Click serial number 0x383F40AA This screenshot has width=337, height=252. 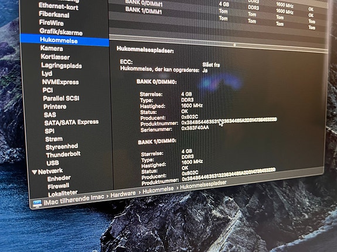click(x=195, y=128)
